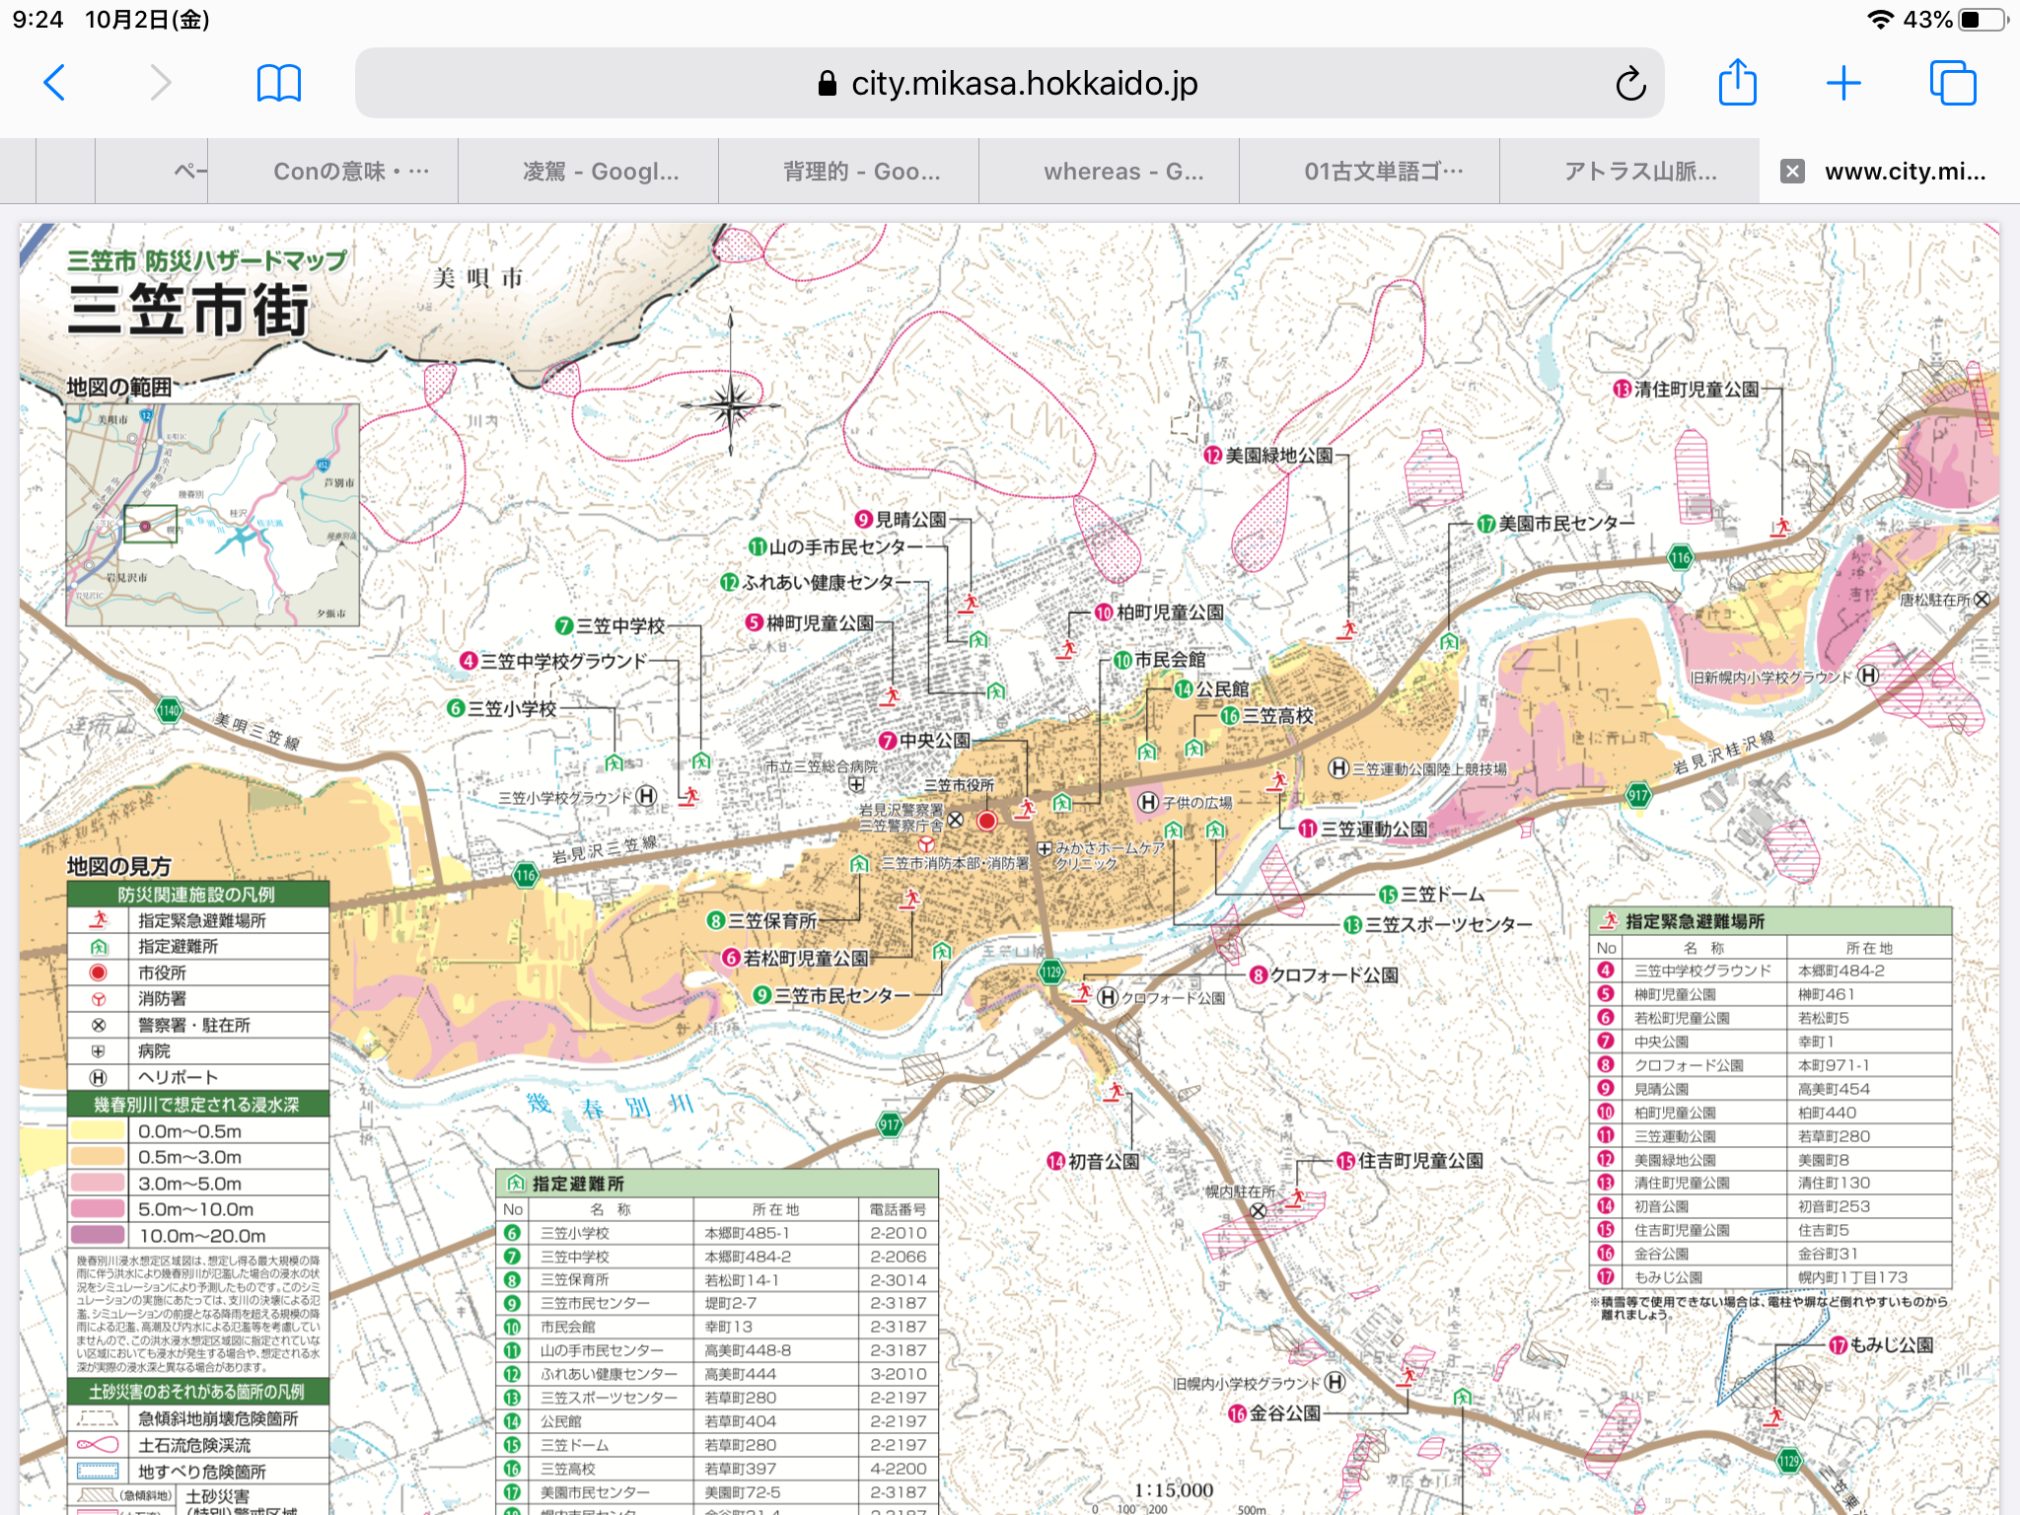Add a new tab with plus icon

pyautogui.click(x=1842, y=83)
